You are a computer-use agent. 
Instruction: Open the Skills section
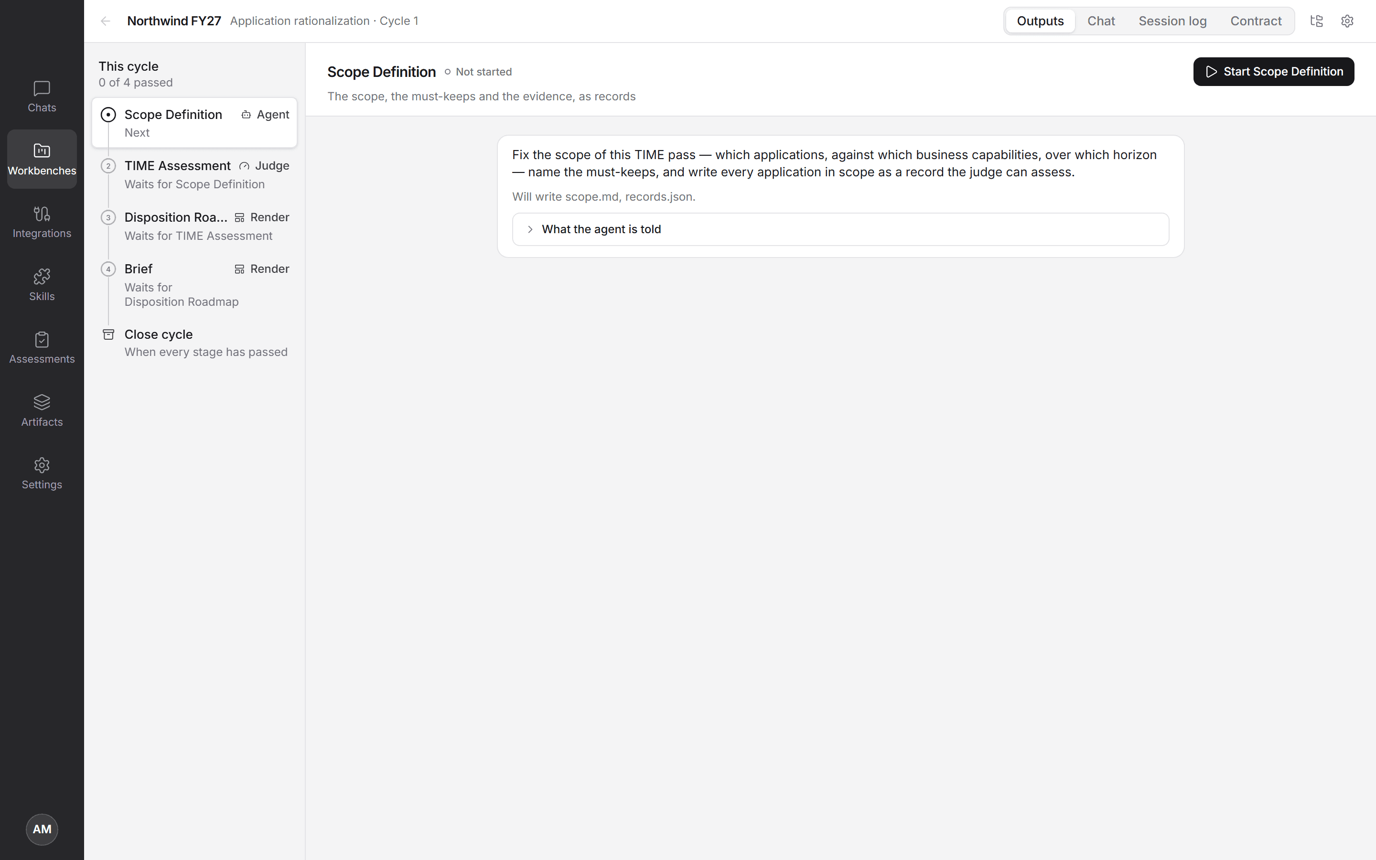(42, 285)
